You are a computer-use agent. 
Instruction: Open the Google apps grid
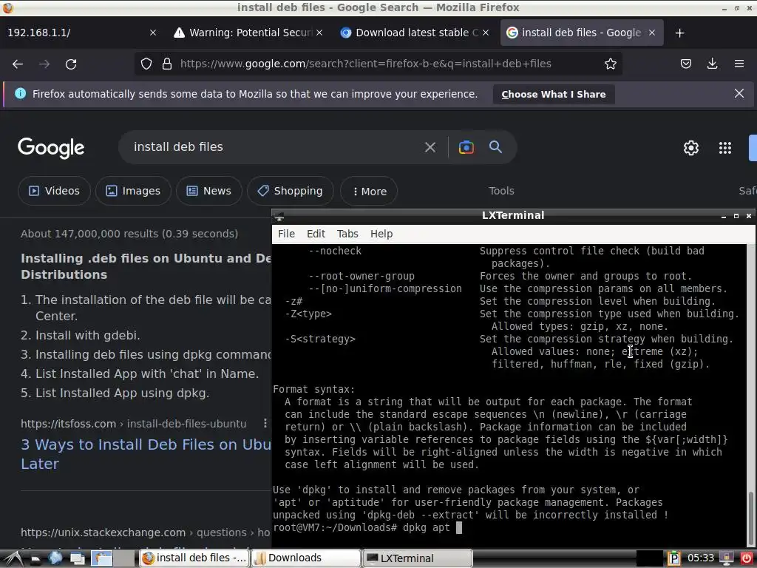[x=724, y=148]
